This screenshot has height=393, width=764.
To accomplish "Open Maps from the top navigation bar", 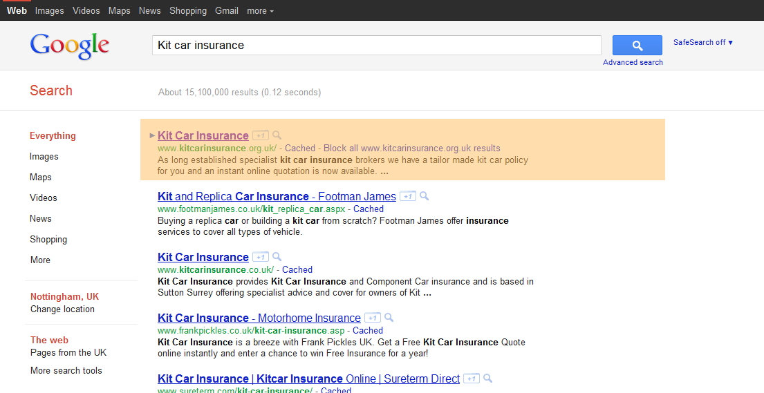I will coord(120,11).
